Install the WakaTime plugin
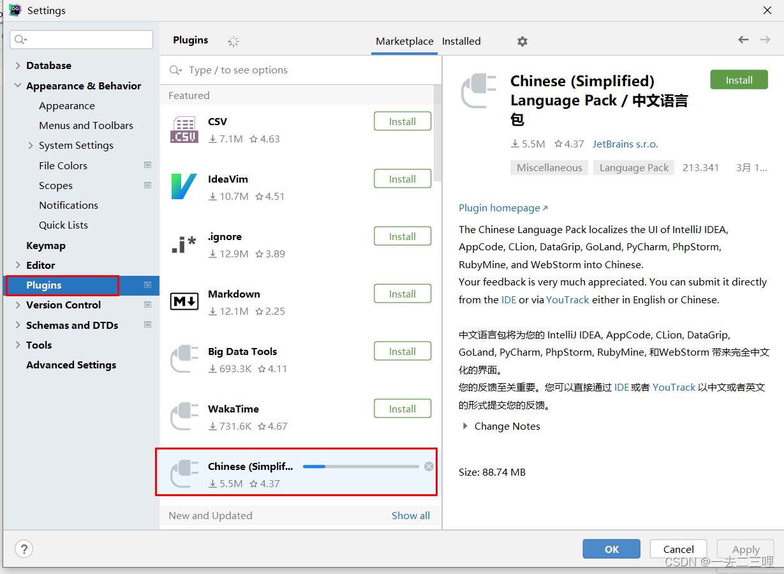The width and height of the screenshot is (784, 574). (x=403, y=409)
